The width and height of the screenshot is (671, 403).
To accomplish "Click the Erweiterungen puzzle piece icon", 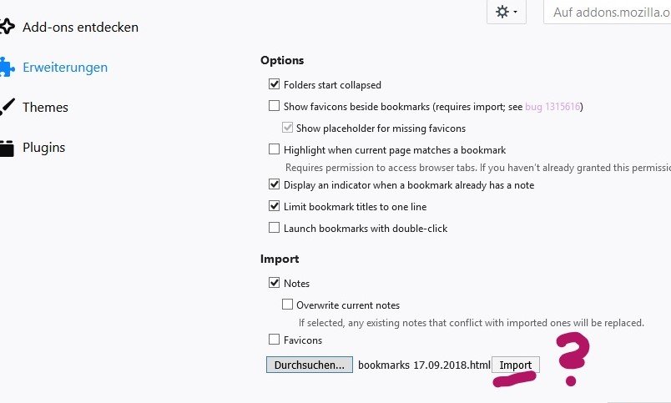I will [x=7, y=67].
